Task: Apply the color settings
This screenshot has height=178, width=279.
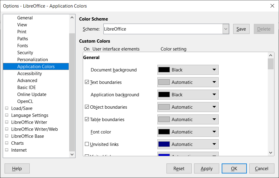Action: (x=207, y=168)
